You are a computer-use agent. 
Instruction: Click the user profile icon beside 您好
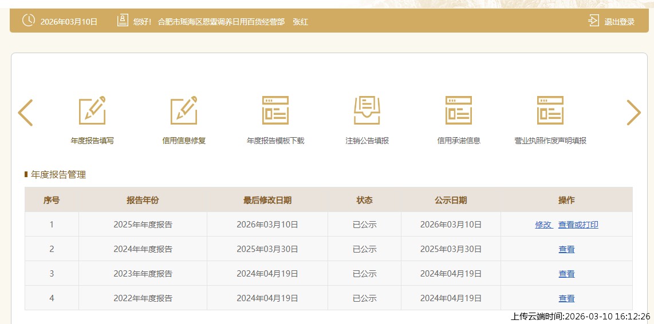coord(123,21)
